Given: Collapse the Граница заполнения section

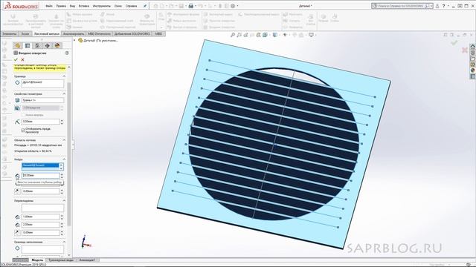Looking at the screenshot, I should pos(64,242).
